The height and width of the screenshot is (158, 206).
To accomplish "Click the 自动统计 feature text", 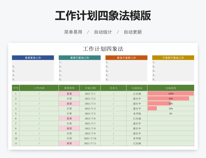I will pos(103,32).
